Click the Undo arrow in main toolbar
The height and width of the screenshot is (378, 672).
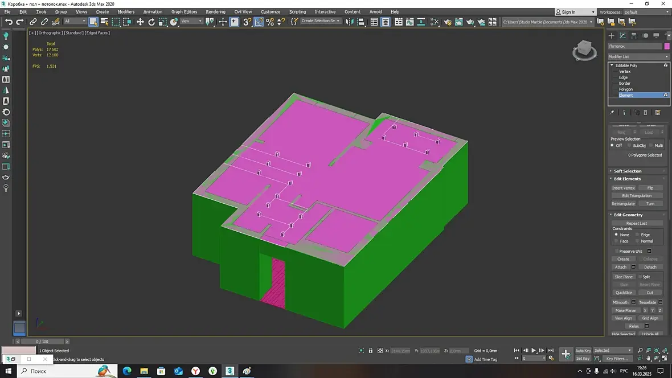click(x=9, y=22)
